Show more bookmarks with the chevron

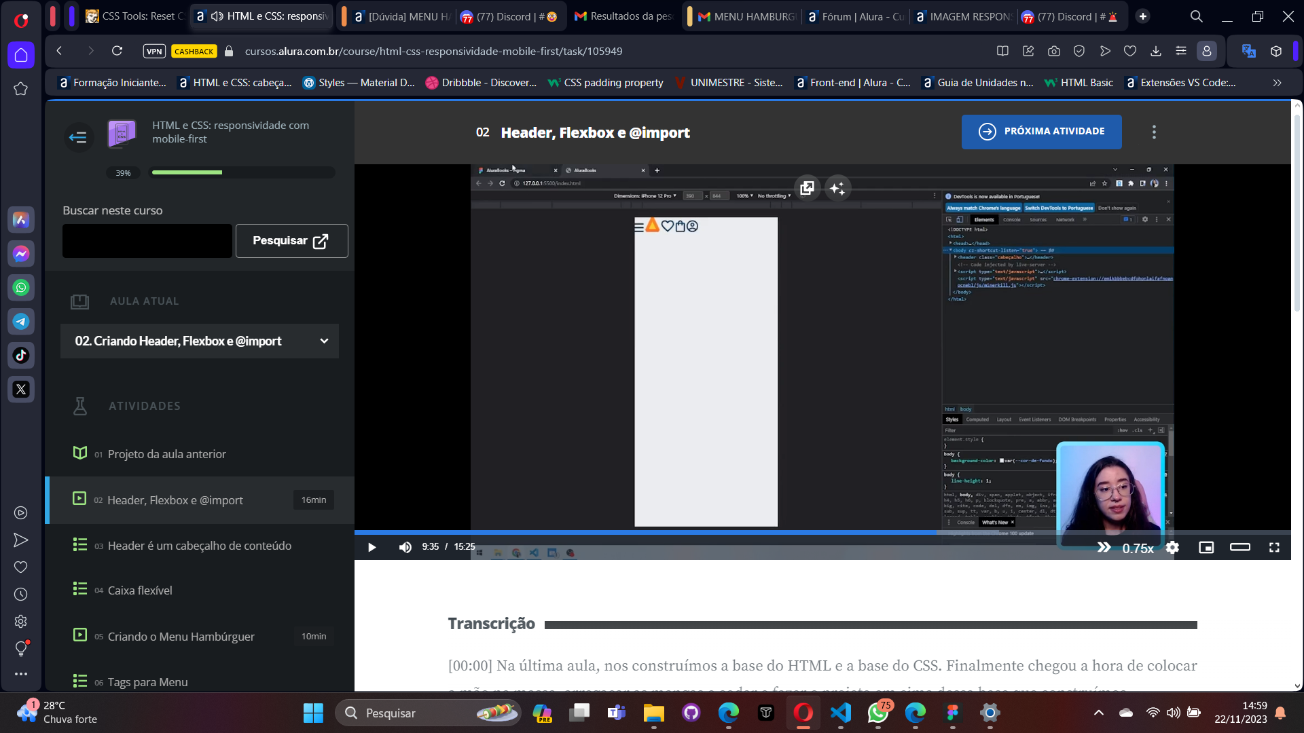1277,83
